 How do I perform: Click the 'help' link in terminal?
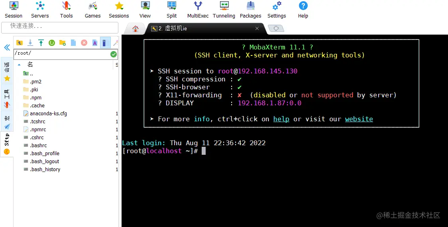[x=281, y=119]
